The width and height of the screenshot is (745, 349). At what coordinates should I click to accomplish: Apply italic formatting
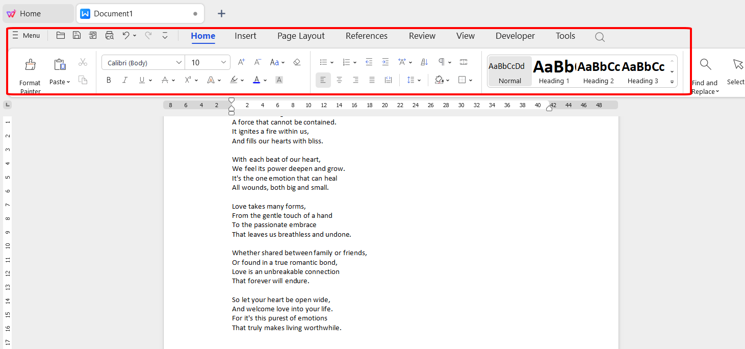(x=125, y=80)
